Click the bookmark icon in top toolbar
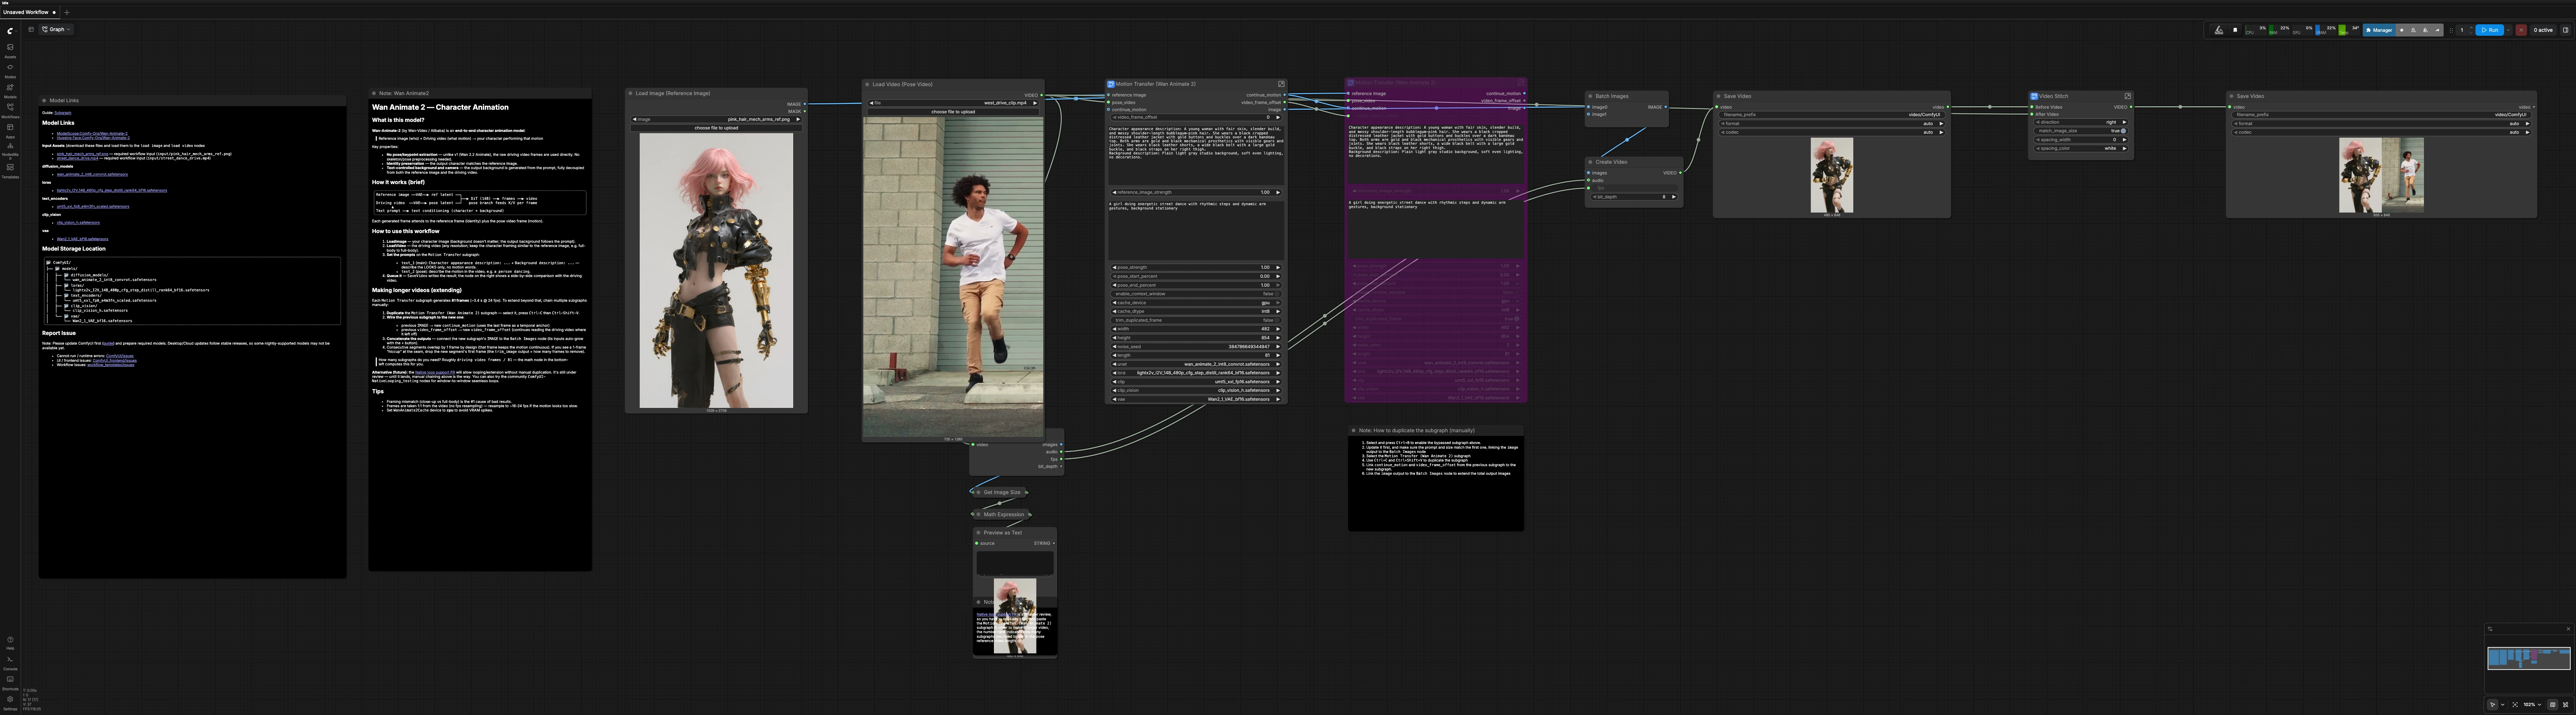 tap(2235, 30)
